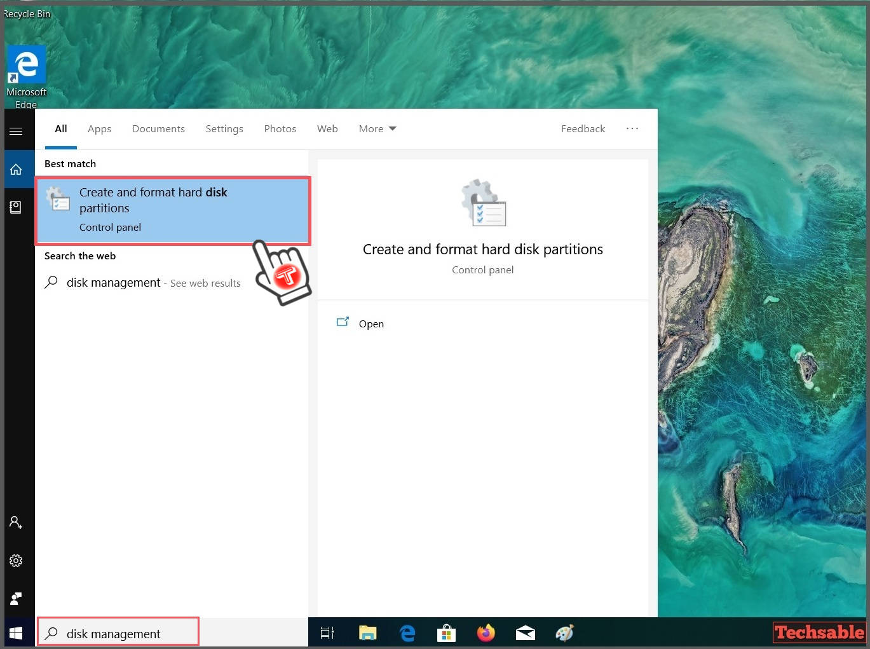Image resolution: width=870 pixels, height=649 pixels.
Task: Open Task View on the taskbar
Action: [x=327, y=632]
